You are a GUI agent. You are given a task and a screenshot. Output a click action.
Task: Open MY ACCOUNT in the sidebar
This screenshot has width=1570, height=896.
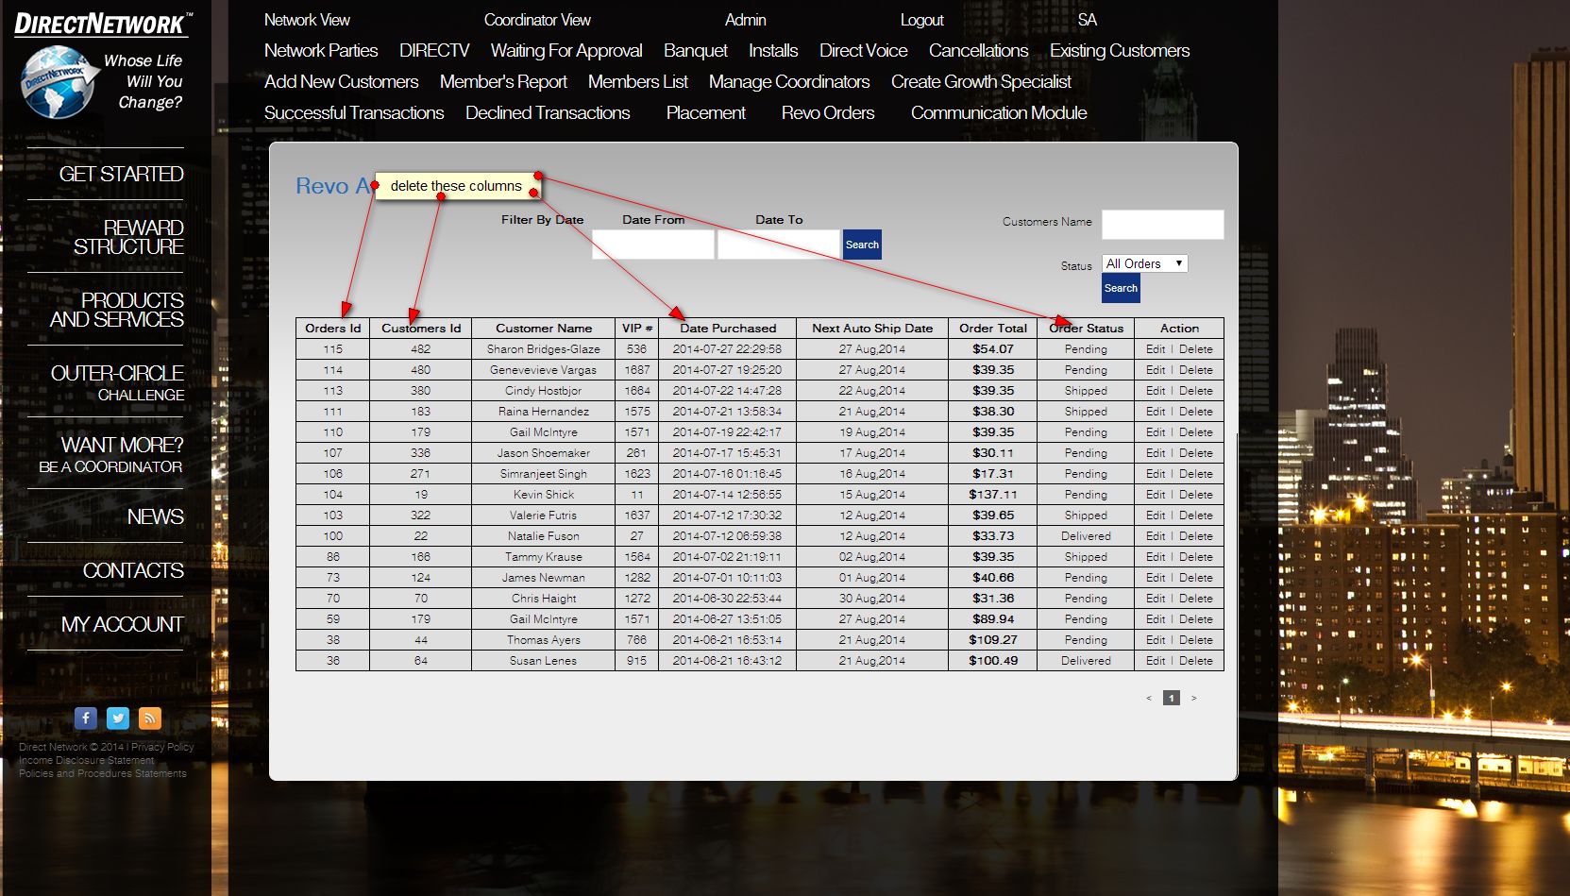(123, 625)
